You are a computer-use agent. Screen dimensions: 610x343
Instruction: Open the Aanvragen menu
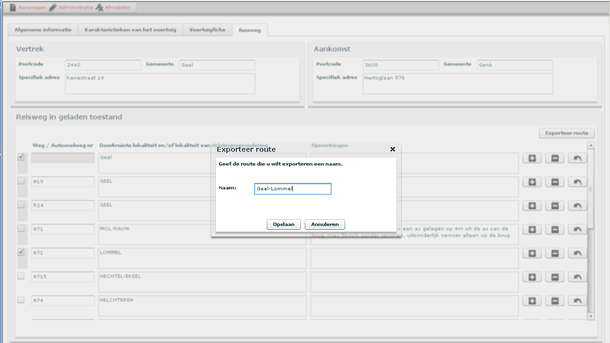point(28,8)
